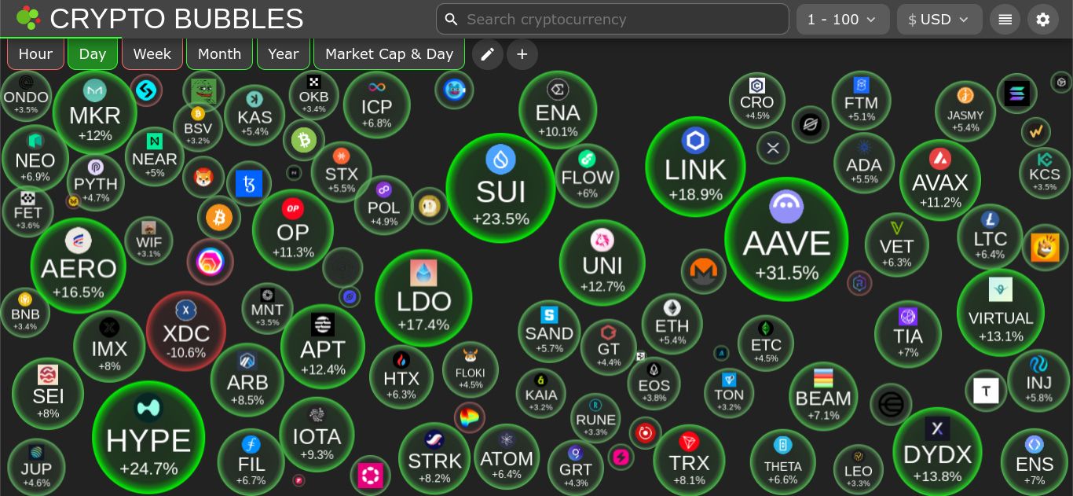
Task: Select the ETH bubble
Action: 672,324
